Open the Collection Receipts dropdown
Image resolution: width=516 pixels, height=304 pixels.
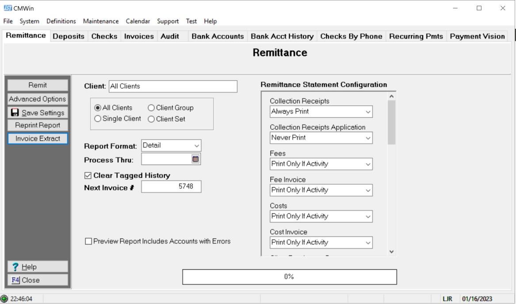point(367,112)
